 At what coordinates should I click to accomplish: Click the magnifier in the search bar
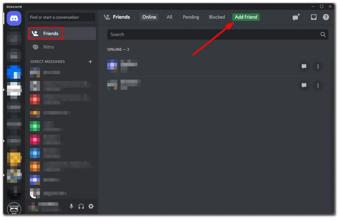pyautogui.click(x=323, y=34)
